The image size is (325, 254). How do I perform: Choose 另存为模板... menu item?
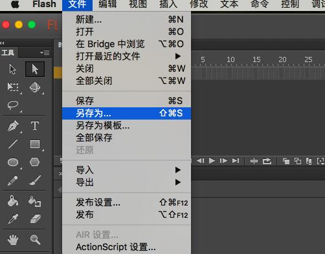click(126, 125)
